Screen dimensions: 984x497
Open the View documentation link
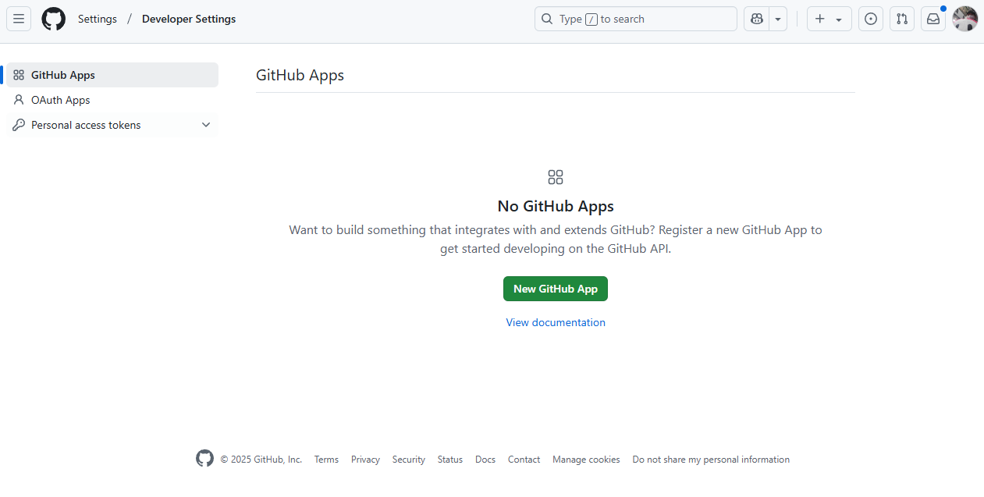[x=556, y=322]
